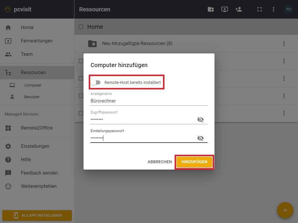Open the header three-dot overflow menu

[273, 9]
